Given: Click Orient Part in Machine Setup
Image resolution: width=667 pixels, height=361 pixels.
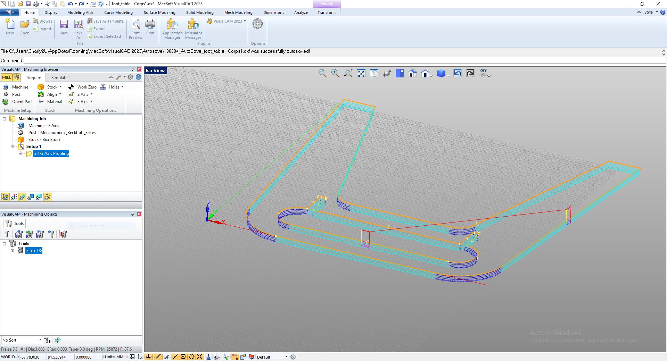Looking at the screenshot, I should [17, 102].
